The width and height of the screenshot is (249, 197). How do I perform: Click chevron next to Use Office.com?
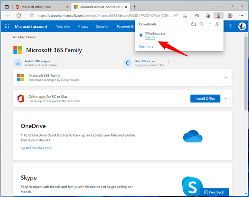coord(169,61)
